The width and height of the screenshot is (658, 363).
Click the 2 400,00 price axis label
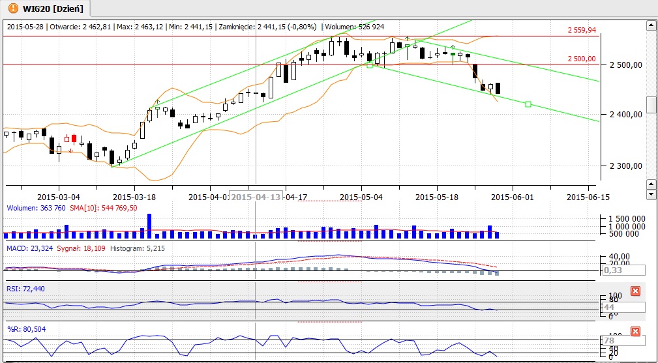point(625,115)
